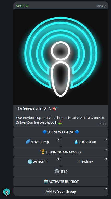
Task: Click Reply in the message header
Action: [x=101, y=6]
